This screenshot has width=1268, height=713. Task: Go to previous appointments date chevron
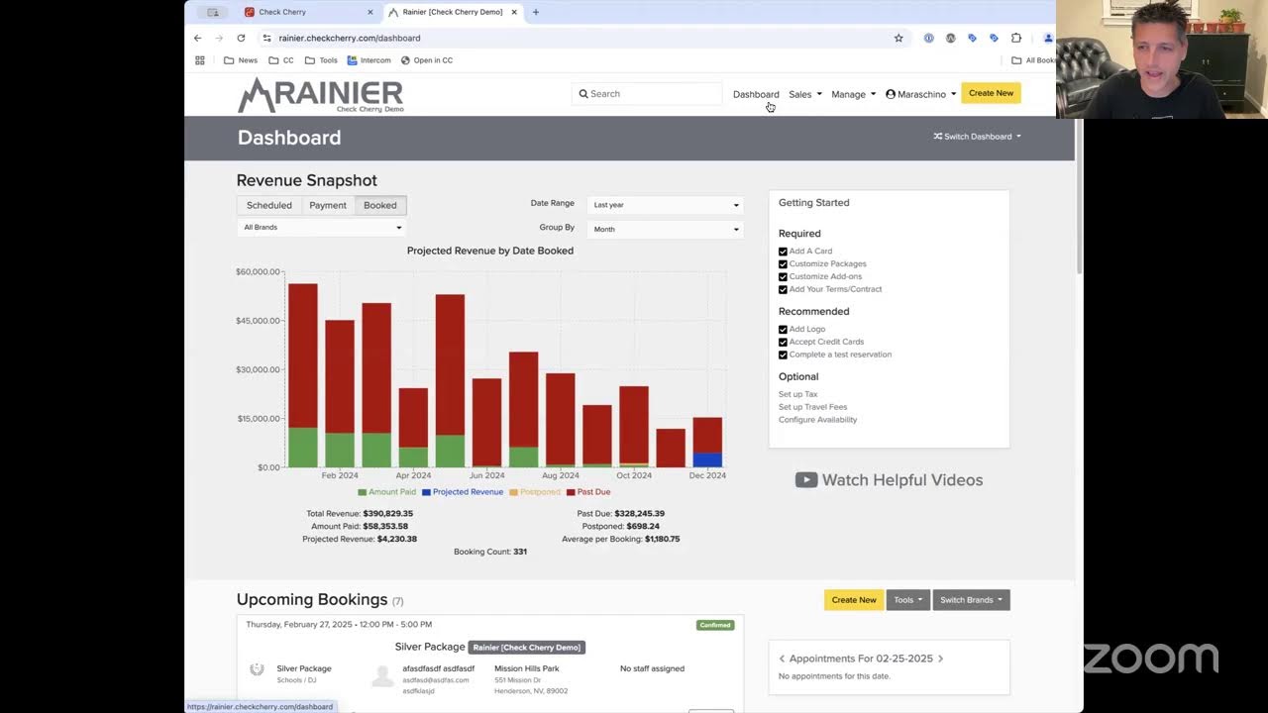[x=782, y=659]
